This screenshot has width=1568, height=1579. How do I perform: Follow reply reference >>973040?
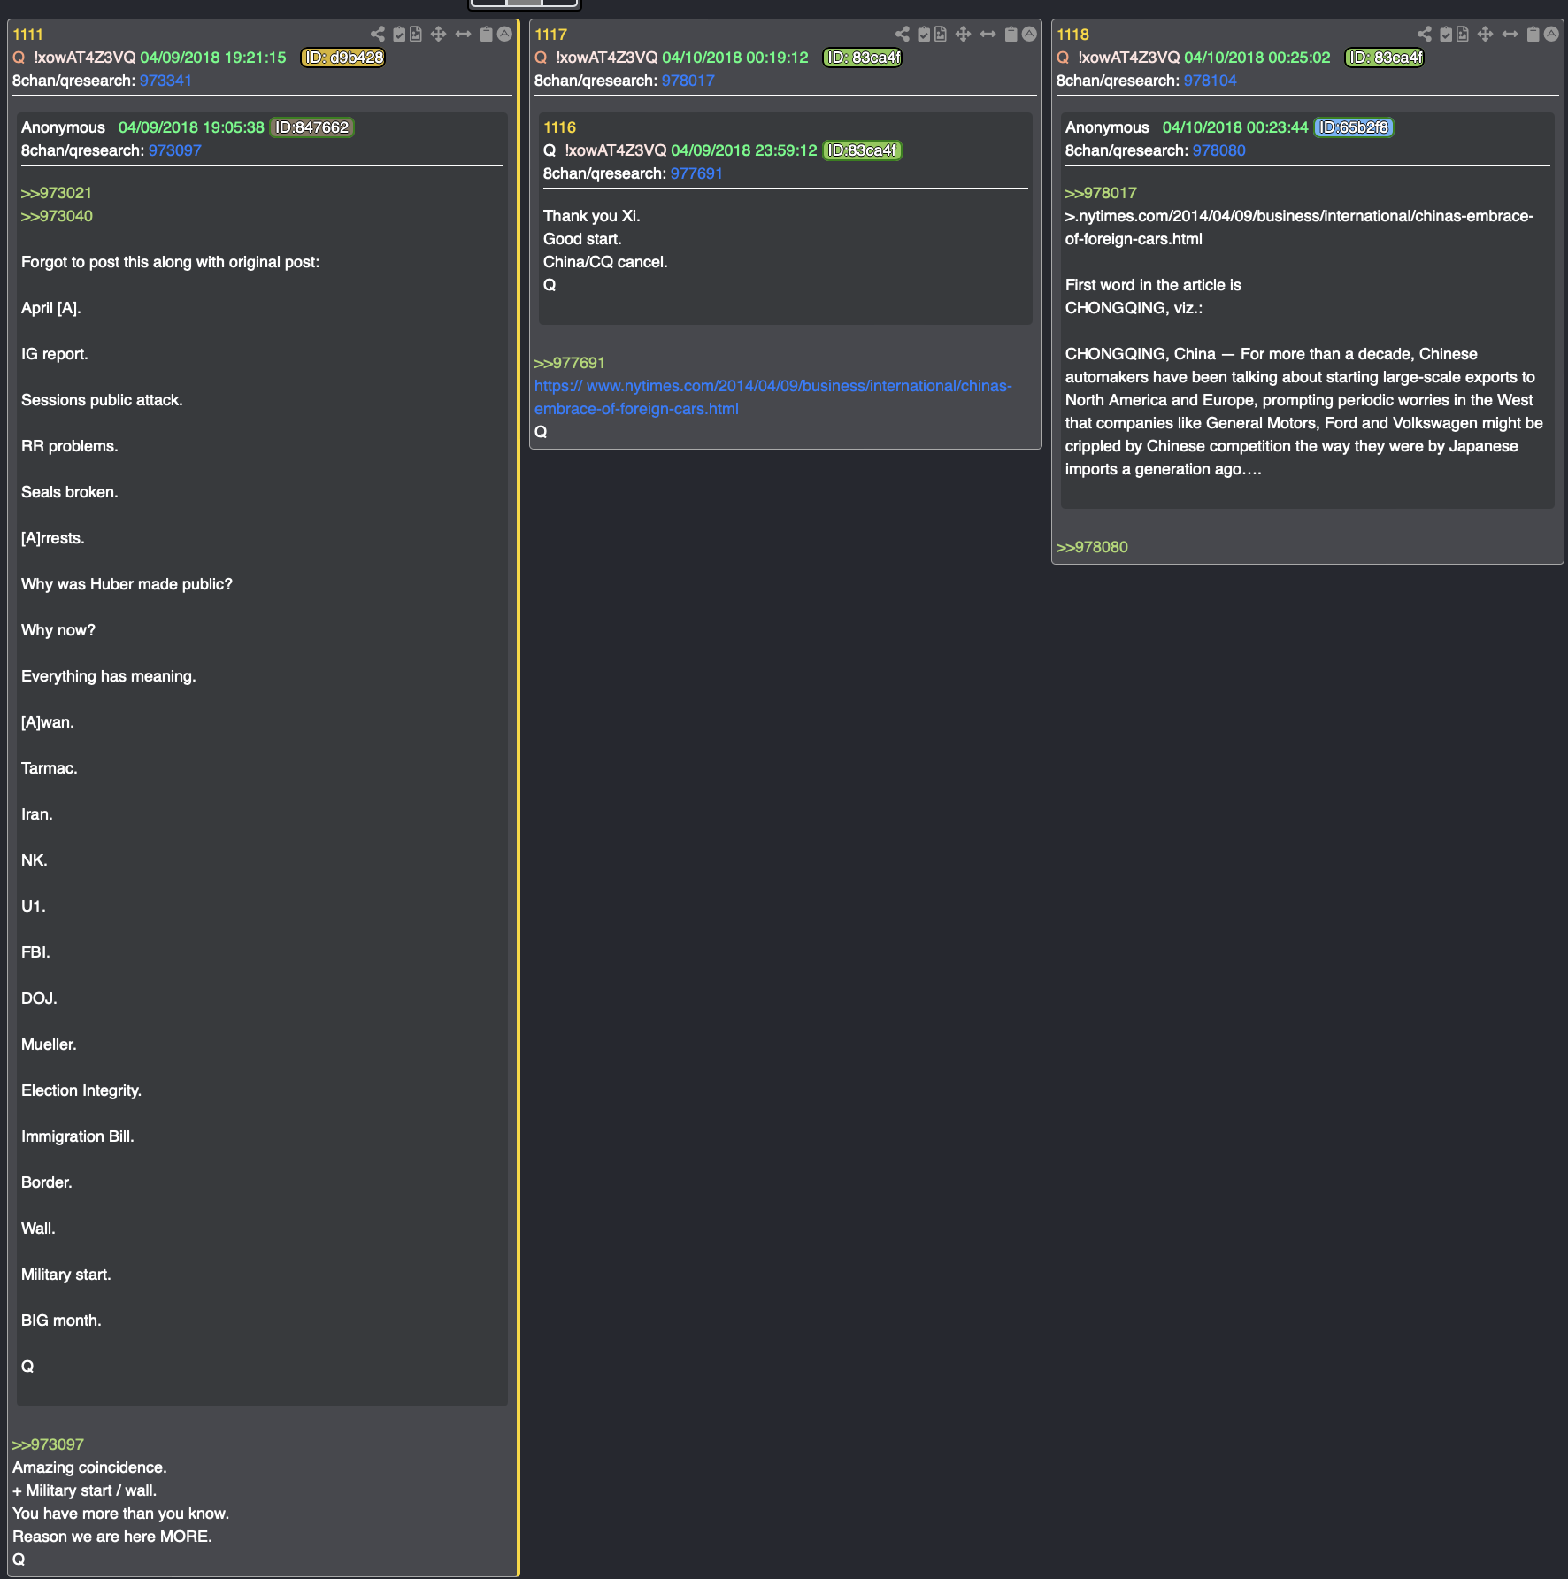(57, 216)
